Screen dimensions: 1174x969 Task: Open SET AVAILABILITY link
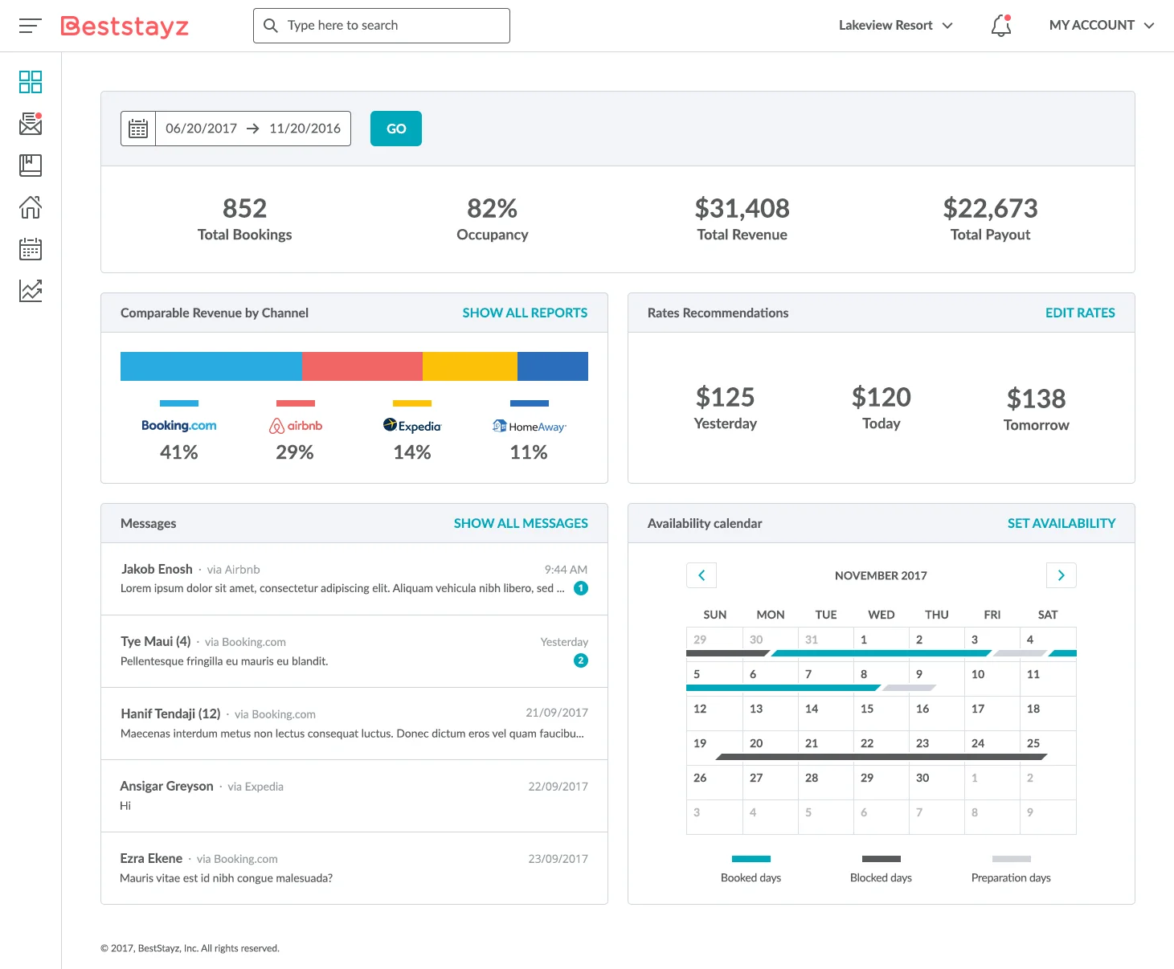point(1061,523)
